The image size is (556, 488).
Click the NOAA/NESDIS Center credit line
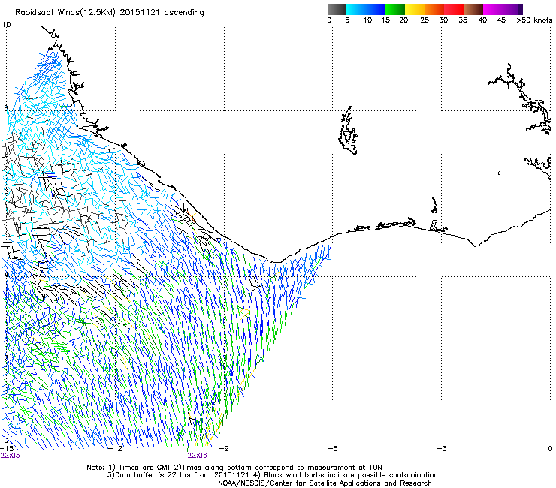click(x=325, y=483)
